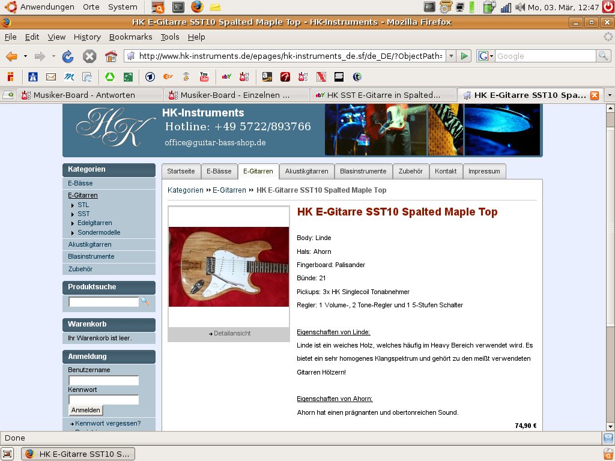The height and width of the screenshot is (461, 615).
Task: Click the Stop loading X icon
Action: [89, 56]
